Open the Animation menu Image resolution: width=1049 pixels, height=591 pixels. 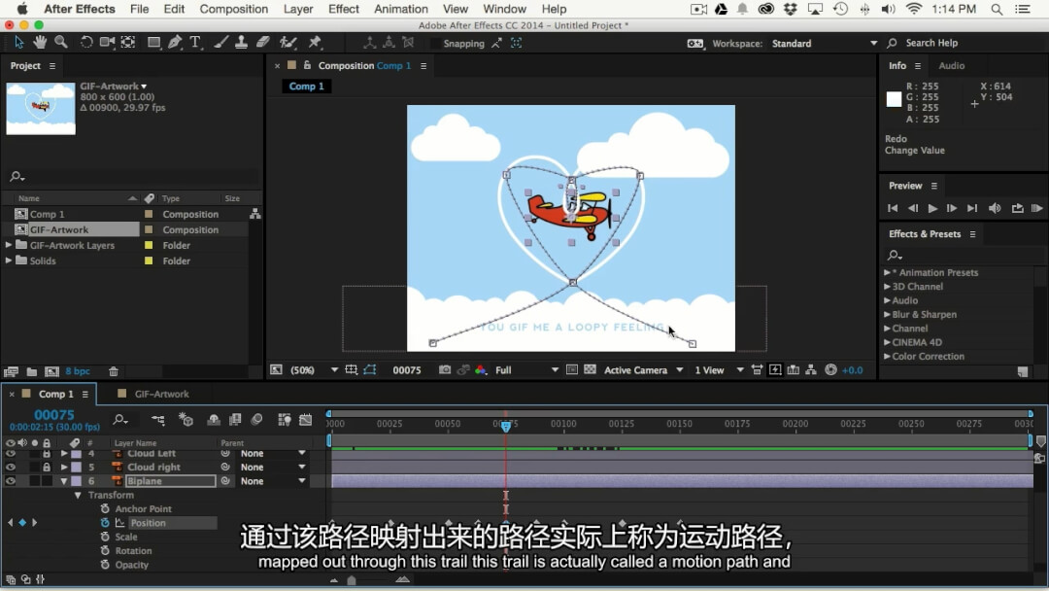tap(401, 9)
